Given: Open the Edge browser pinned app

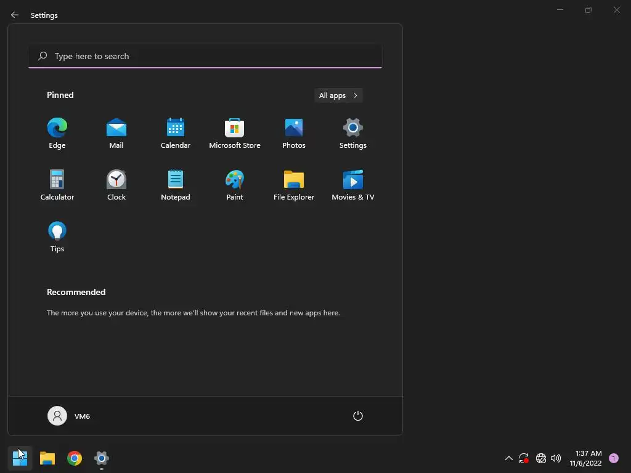Looking at the screenshot, I should (57, 134).
